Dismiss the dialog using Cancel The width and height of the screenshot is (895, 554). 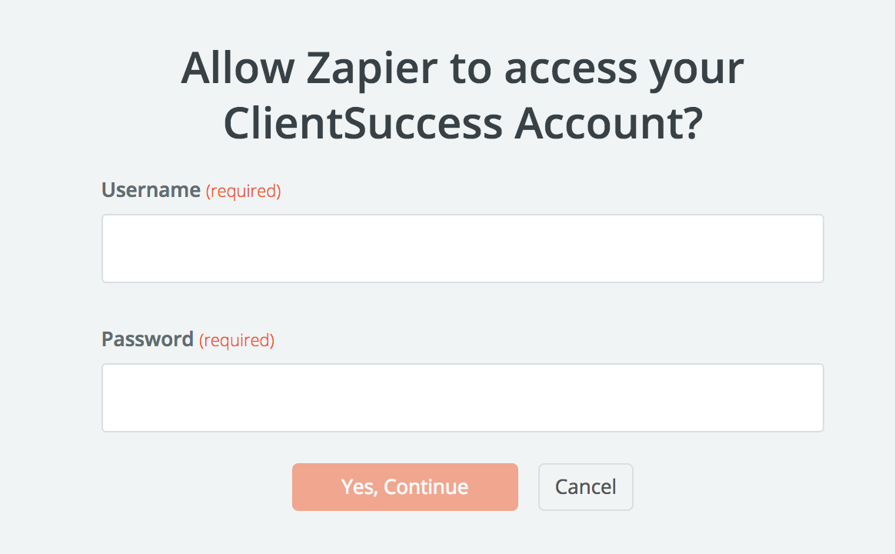pyautogui.click(x=585, y=487)
